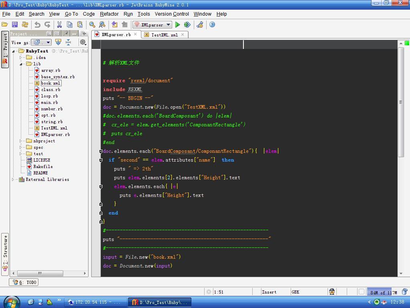This screenshot has height=308, width=410.
Task: Open the XMLparser run configuration dropdown
Action: click(x=153, y=25)
